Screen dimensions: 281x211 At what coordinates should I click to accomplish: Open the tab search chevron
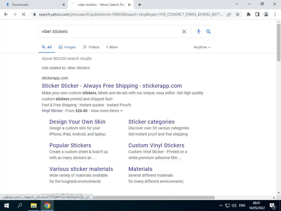[x=237, y=4]
